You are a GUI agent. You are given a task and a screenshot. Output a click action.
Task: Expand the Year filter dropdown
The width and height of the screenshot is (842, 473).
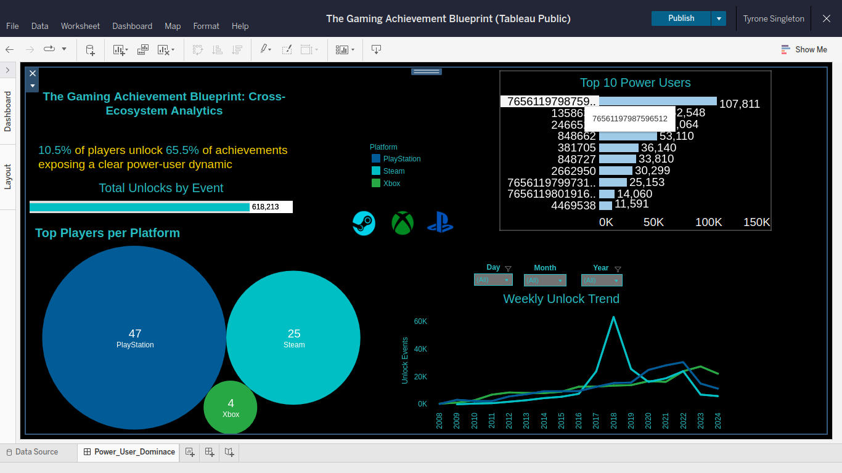602,280
